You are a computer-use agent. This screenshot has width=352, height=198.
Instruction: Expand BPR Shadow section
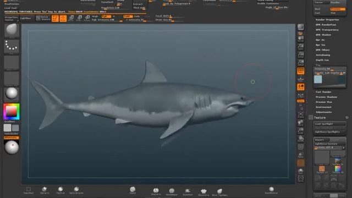click(323, 35)
